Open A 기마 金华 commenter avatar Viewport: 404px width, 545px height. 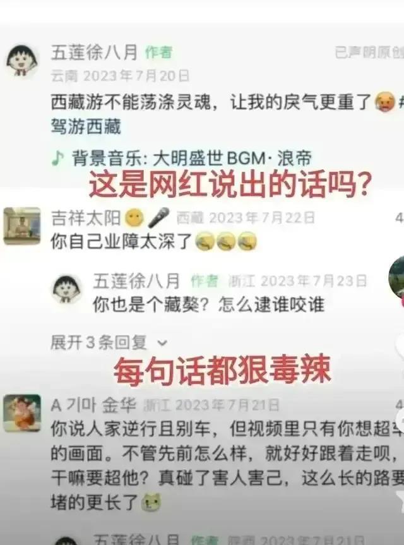(22, 413)
